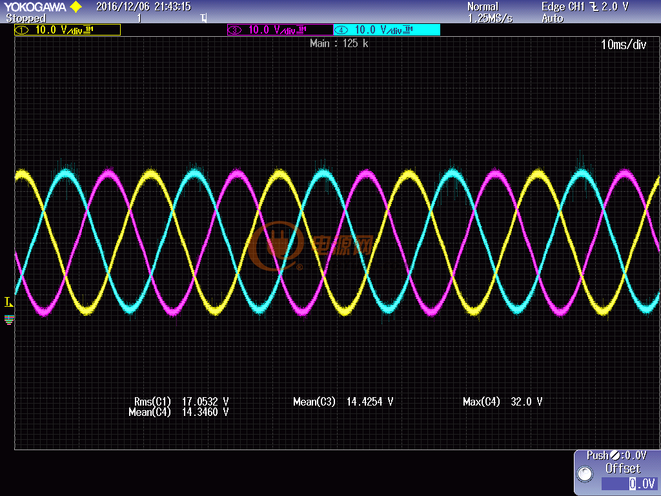The image size is (661, 496).
Task: Click the CH3 circled number icon
Action: click(235, 30)
